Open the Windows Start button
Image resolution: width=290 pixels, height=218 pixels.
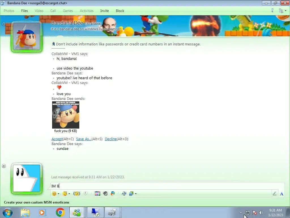point(8,212)
